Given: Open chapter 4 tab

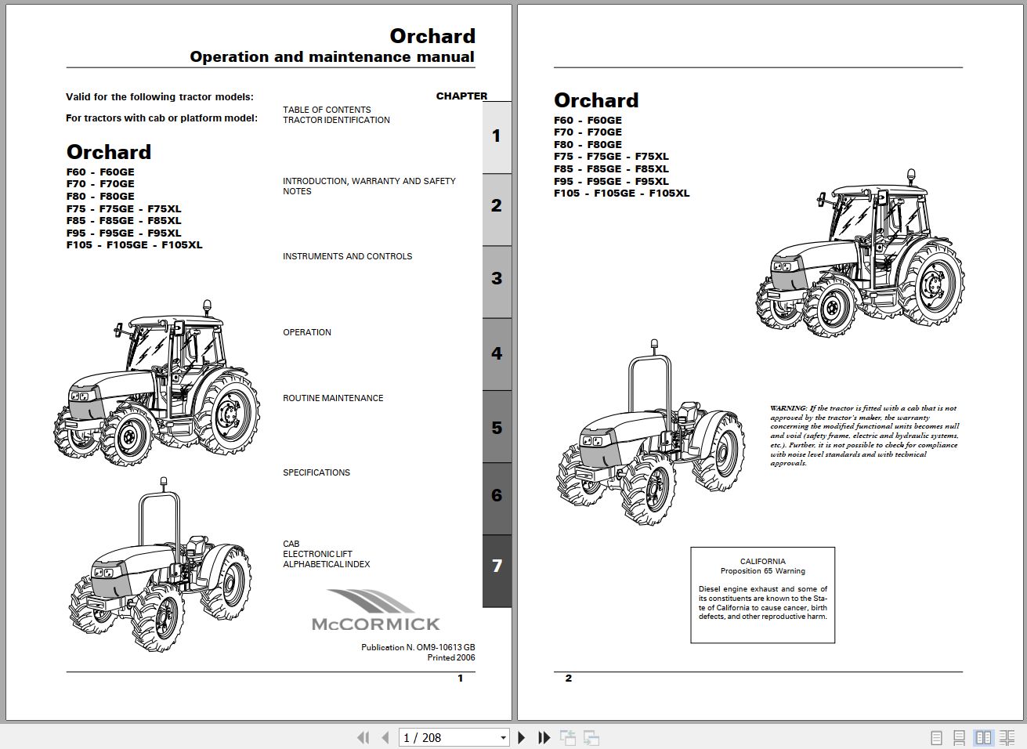Looking at the screenshot, I should (x=497, y=354).
